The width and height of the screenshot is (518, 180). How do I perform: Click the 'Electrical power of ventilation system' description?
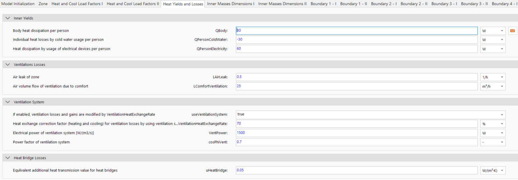tap(54, 133)
